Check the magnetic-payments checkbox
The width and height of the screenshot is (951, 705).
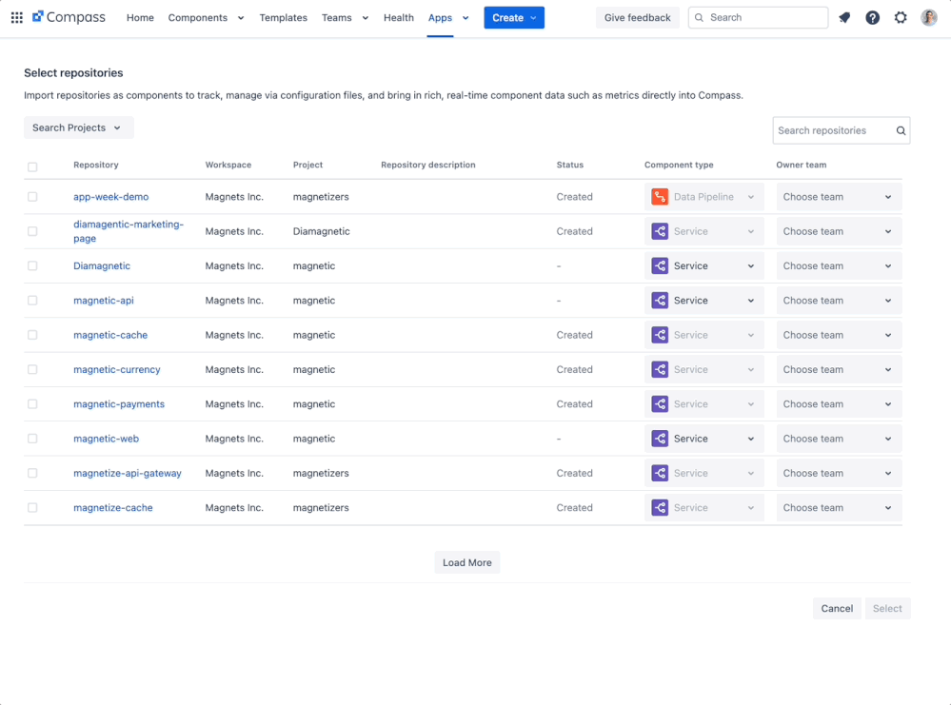pos(32,403)
